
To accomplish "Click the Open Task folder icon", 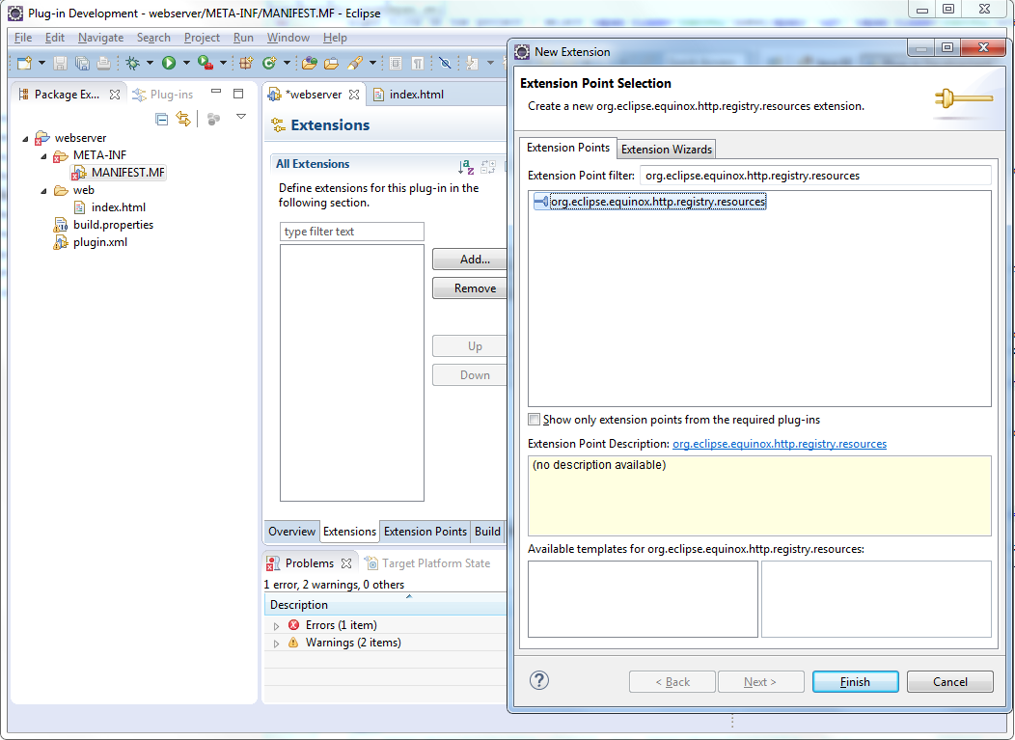I will 332,63.
